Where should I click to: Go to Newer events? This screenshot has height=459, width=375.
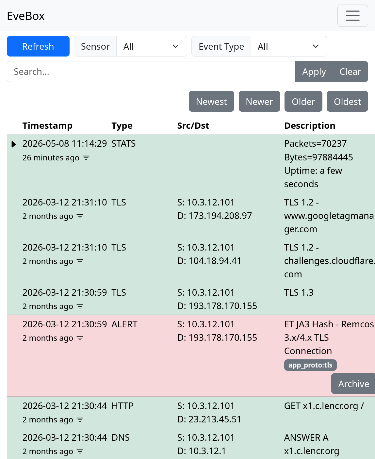click(x=259, y=101)
